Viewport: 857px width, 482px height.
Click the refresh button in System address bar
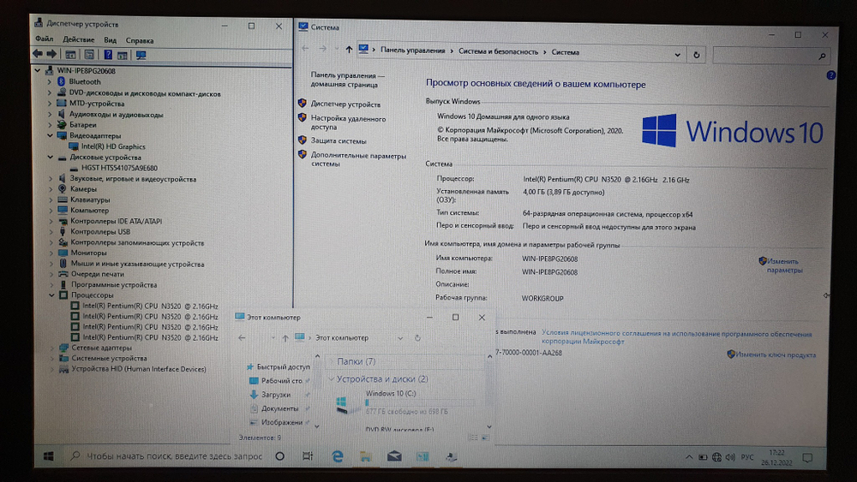[696, 55]
